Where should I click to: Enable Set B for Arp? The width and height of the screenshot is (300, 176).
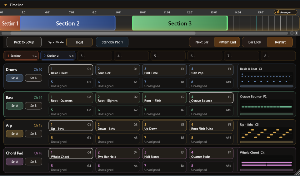[x=33, y=134]
